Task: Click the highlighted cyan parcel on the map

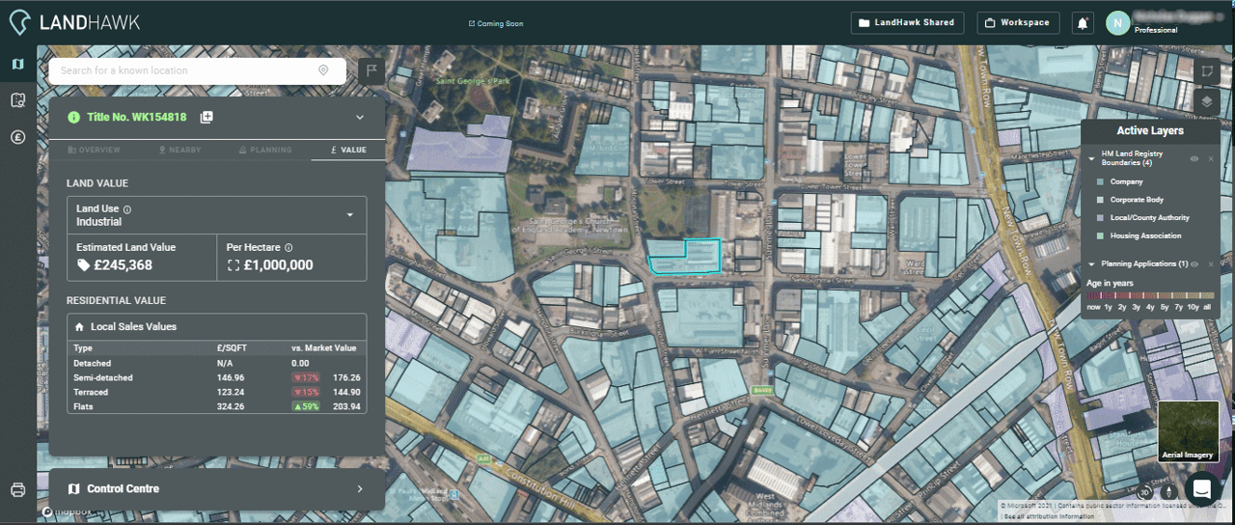Action: pyautogui.click(x=684, y=257)
